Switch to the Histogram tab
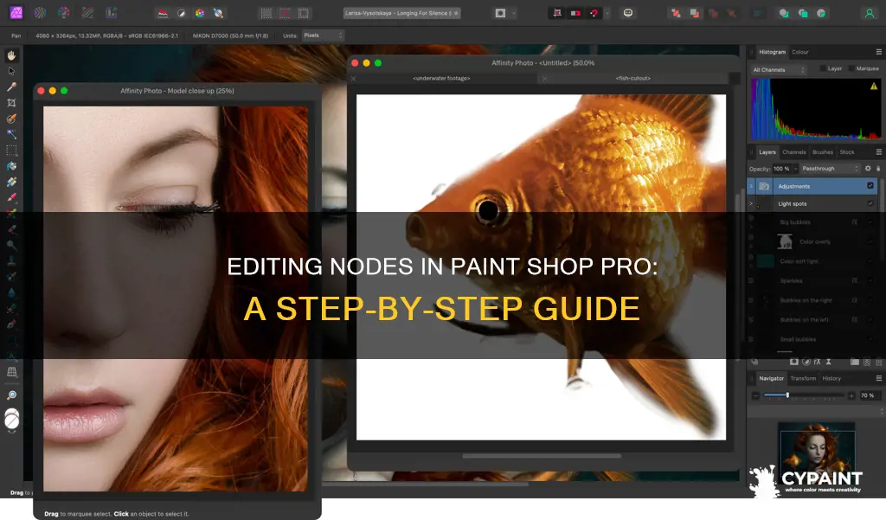 click(x=772, y=52)
